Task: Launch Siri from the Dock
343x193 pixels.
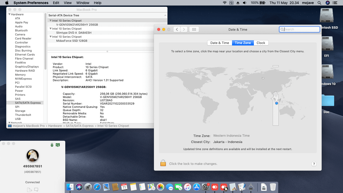Action: tap(79, 187)
